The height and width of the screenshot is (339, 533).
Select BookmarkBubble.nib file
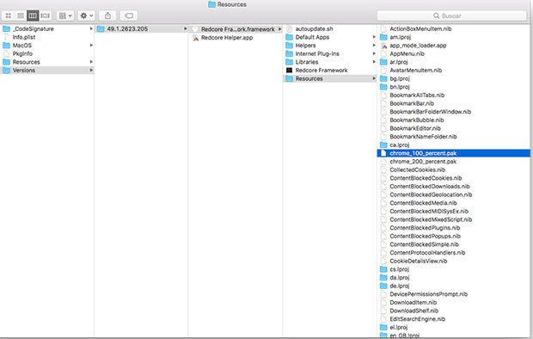click(x=454, y=120)
